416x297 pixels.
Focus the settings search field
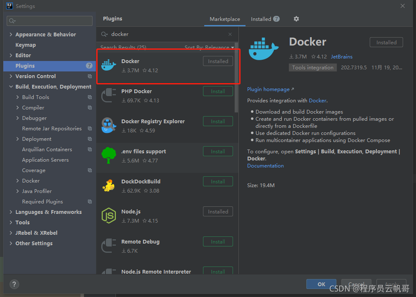click(x=50, y=21)
